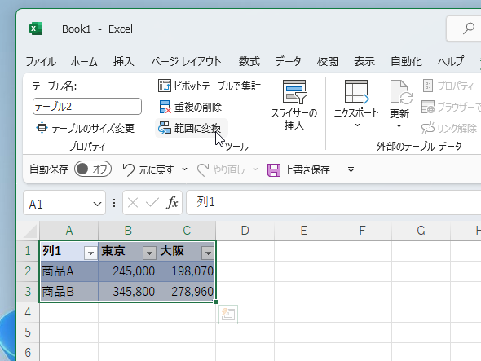
Task: Open filter dropdown for 大阪 header
Action: pyautogui.click(x=208, y=253)
